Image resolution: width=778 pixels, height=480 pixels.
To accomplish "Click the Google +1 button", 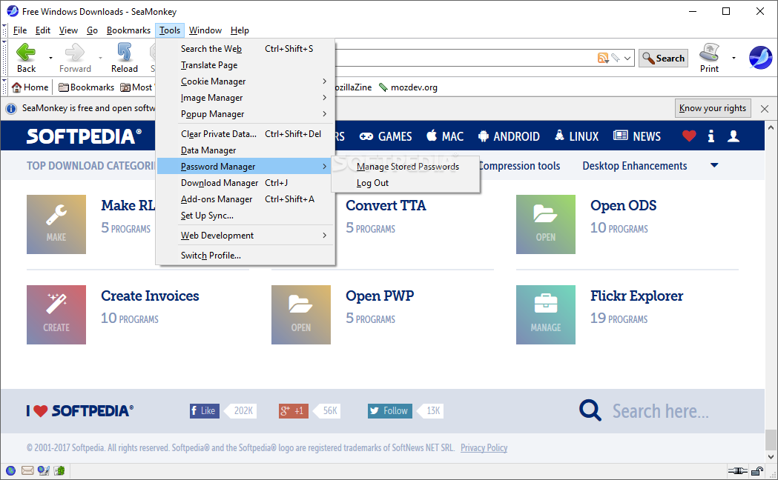I will tap(294, 410).
